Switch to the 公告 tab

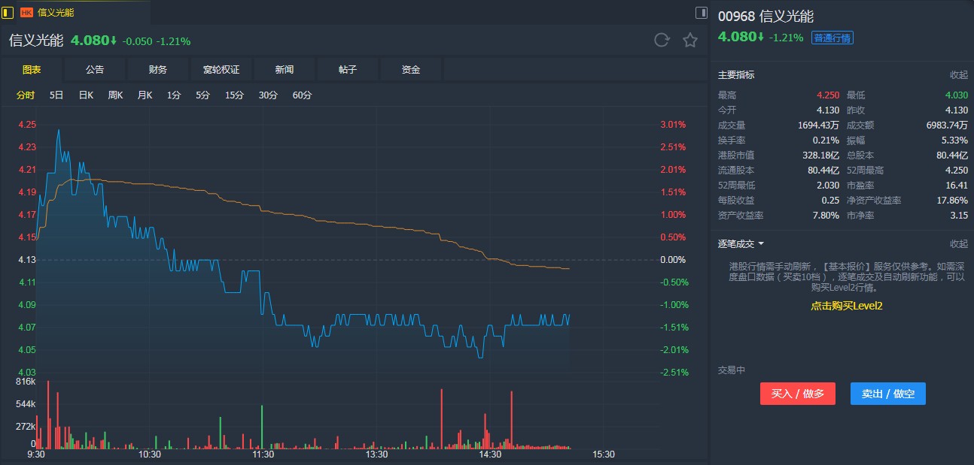pos(94,68)
